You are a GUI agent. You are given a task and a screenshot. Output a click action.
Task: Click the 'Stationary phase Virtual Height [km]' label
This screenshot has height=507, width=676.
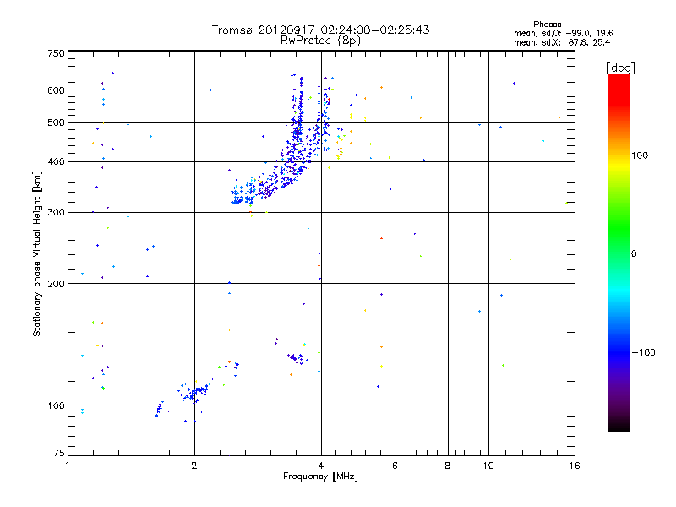(36, 253)
